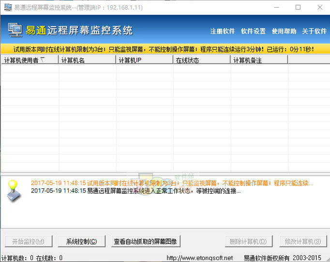Click the monitor logo beside 易通远程屏幕监控系统
Screen dimensions: 330x262
coord(15,30)
